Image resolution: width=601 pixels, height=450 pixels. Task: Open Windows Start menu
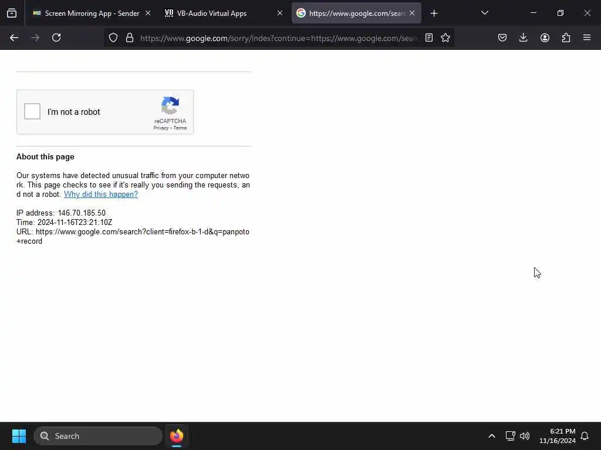(19, 436)
